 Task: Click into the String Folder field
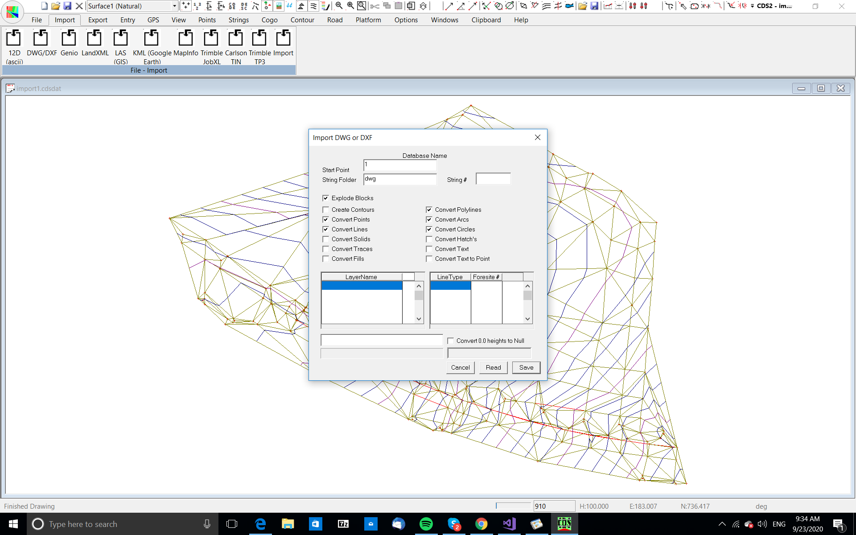click(x=399, y=179)
